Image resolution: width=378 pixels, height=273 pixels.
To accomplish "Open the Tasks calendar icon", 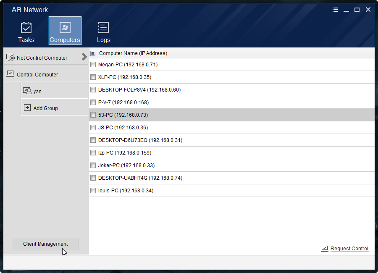I will 26,27.
